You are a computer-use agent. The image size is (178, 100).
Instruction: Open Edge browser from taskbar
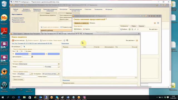[x=19, y=97]
